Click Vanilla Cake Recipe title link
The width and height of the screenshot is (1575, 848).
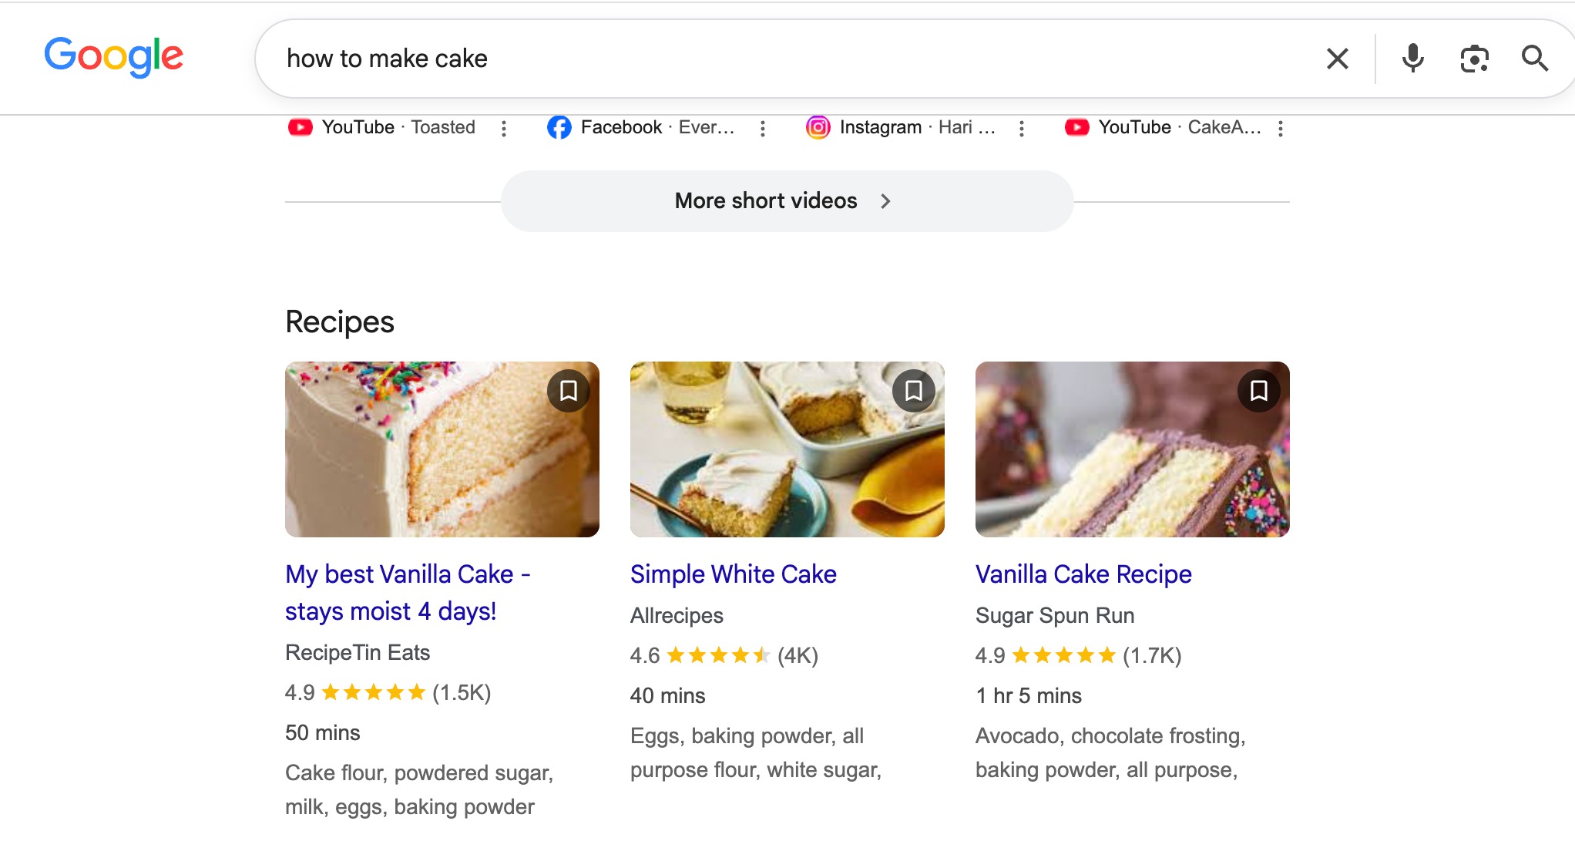(x=1083, y=574)
